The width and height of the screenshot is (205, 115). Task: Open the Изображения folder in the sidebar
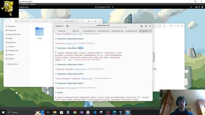pyautogui.click(x=12, y=50)
